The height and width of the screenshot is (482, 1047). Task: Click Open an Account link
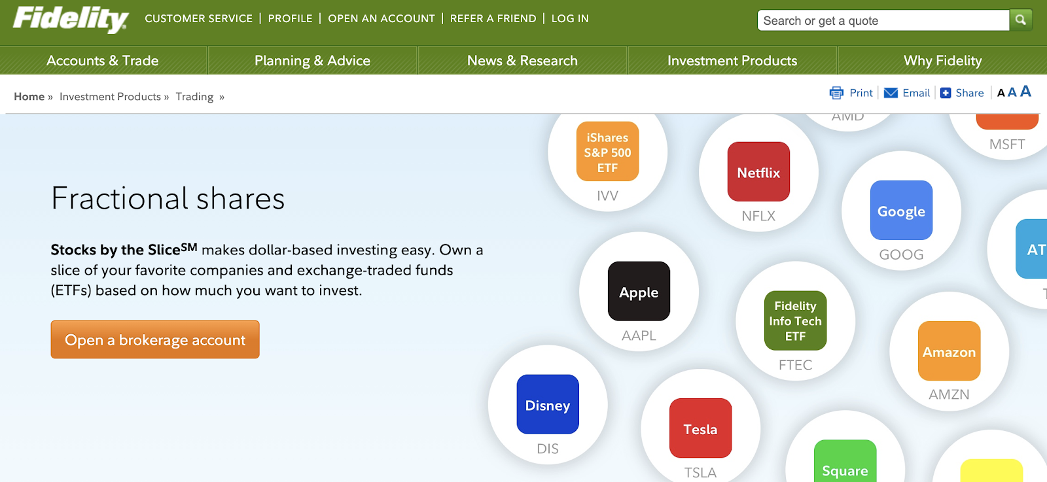coord(382,18)
